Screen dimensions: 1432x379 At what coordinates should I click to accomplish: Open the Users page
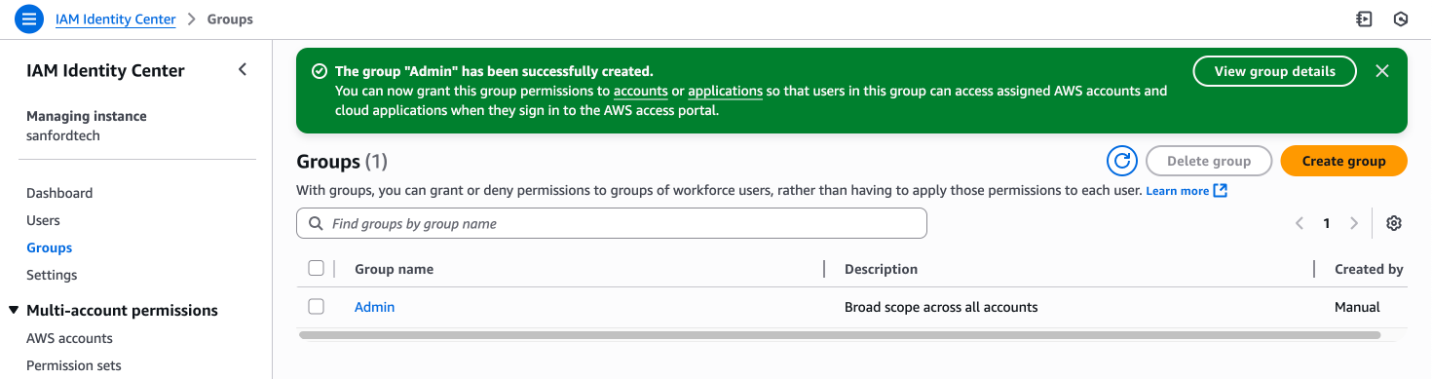43,220
